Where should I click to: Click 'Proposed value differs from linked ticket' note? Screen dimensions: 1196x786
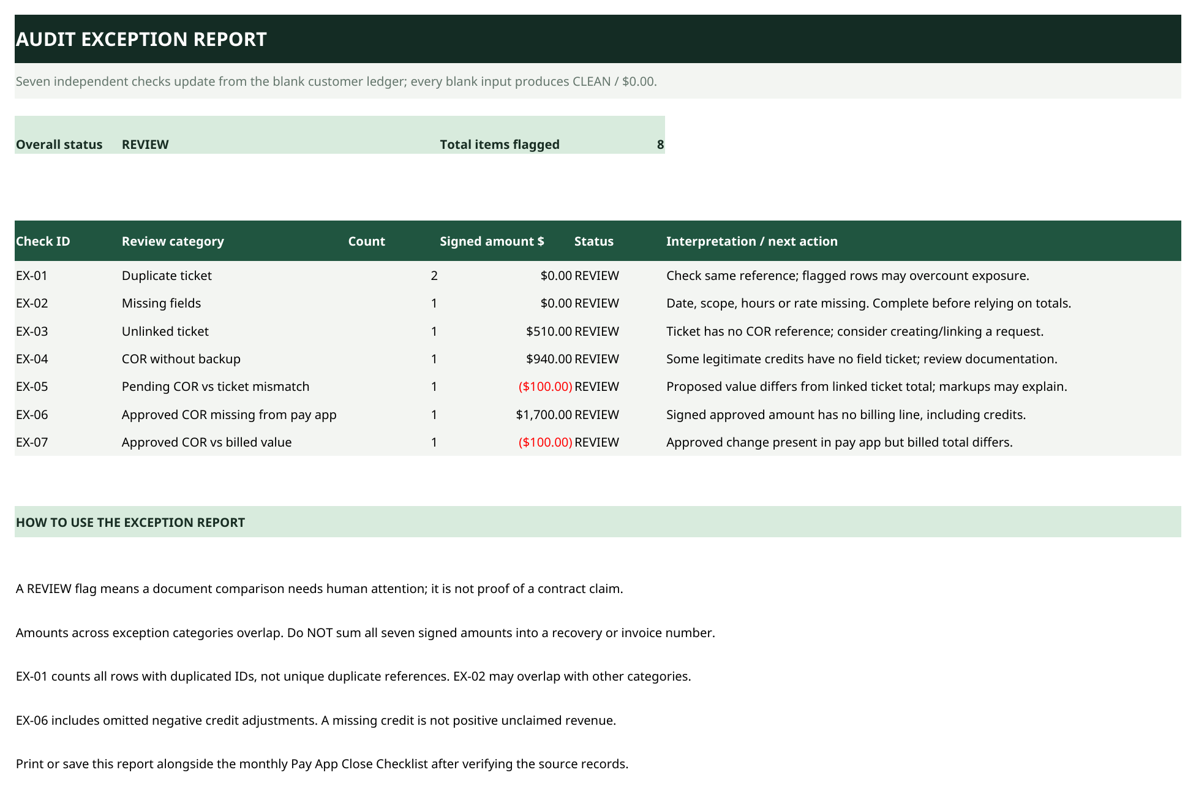tap(867, 387)
